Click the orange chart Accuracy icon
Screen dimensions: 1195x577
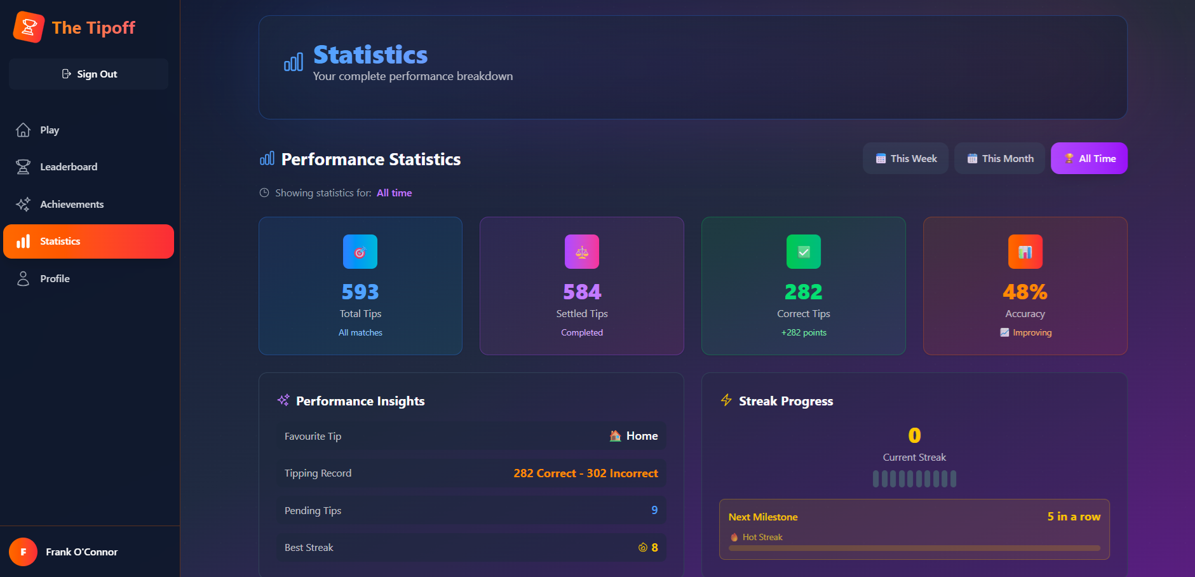[x=1025, y=252]
